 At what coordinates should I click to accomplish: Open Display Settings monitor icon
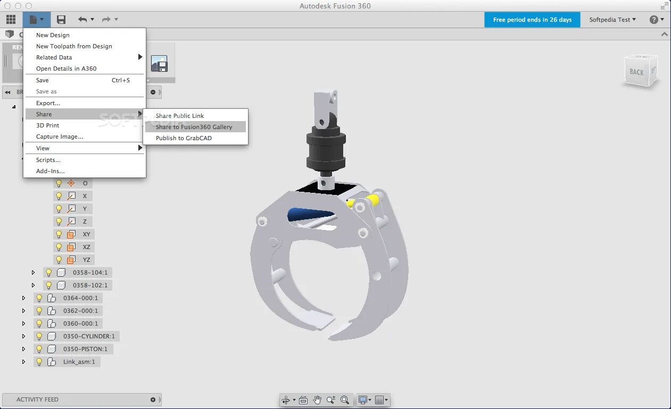pyautogui.click(x=363, y=400)
